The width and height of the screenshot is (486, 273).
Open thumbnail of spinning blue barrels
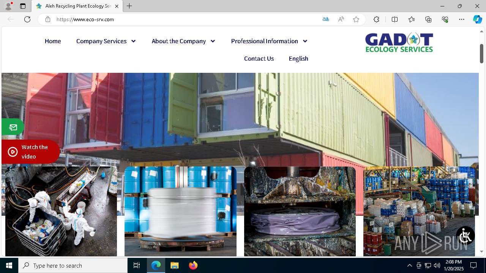[x=180, y=212]
